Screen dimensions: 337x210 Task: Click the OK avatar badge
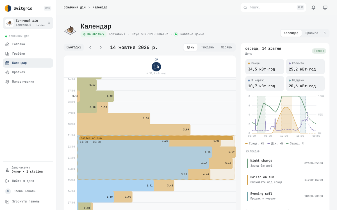(8, 191)
